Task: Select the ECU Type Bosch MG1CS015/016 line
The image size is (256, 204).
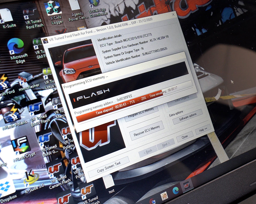Action: tap(126, 40)
